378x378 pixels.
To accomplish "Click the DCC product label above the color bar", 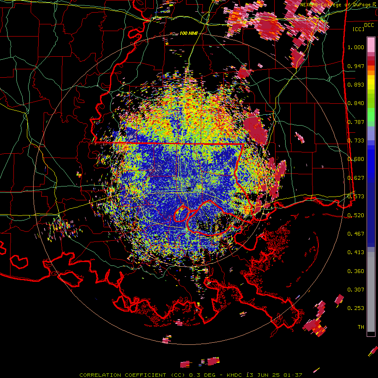I will tap(369, 25).
